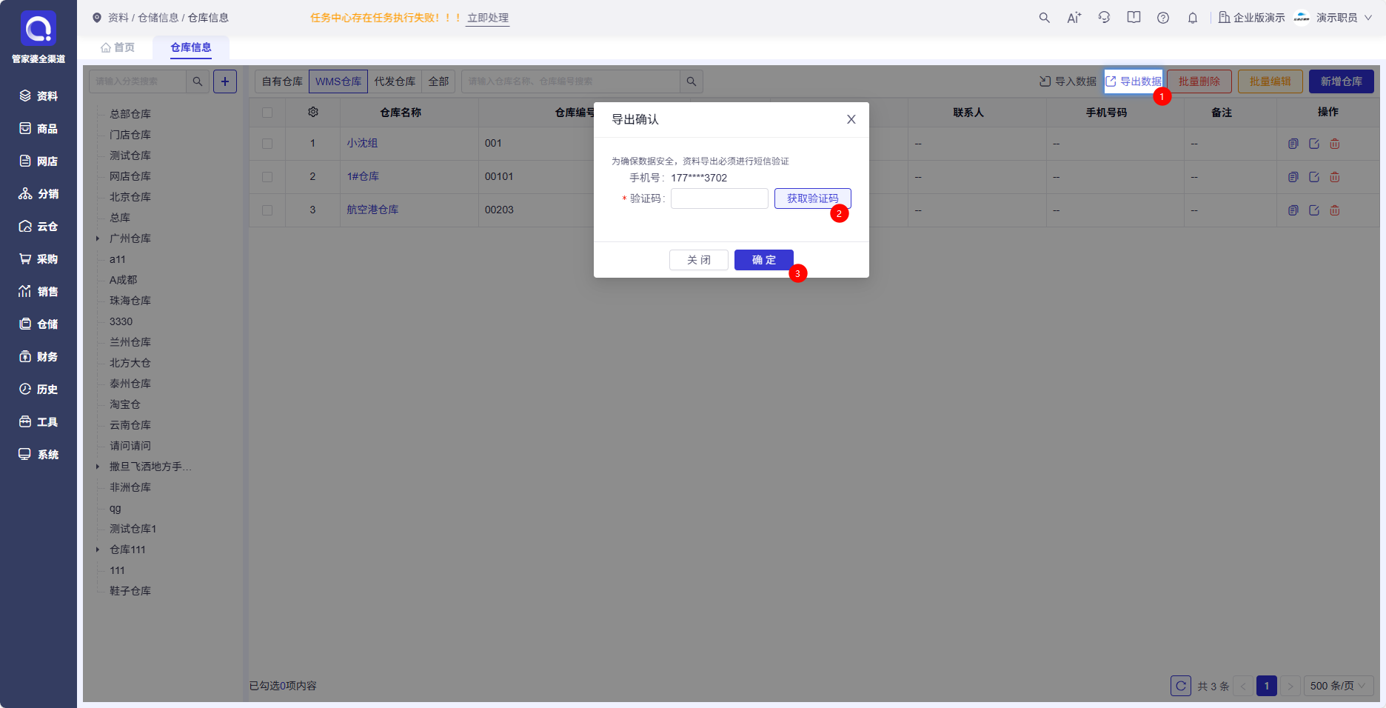Select 珠海仓库 in category tree
This screenshot has width=1386, height=708.
[x=130, y=301]
